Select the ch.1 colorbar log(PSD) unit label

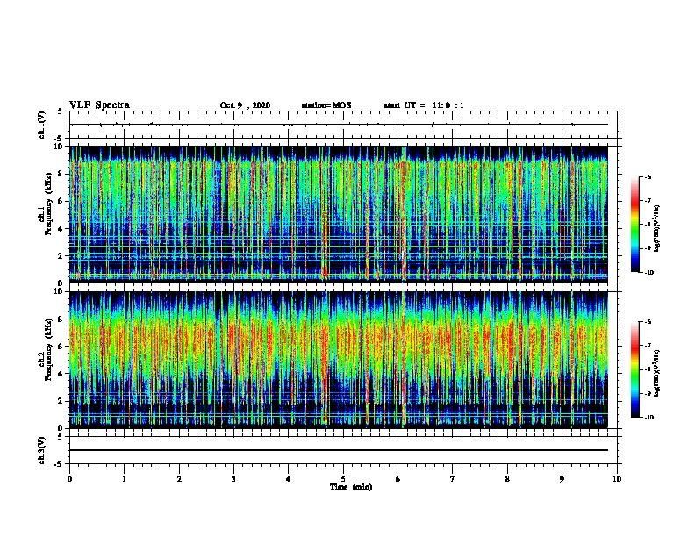coord(656,228)
